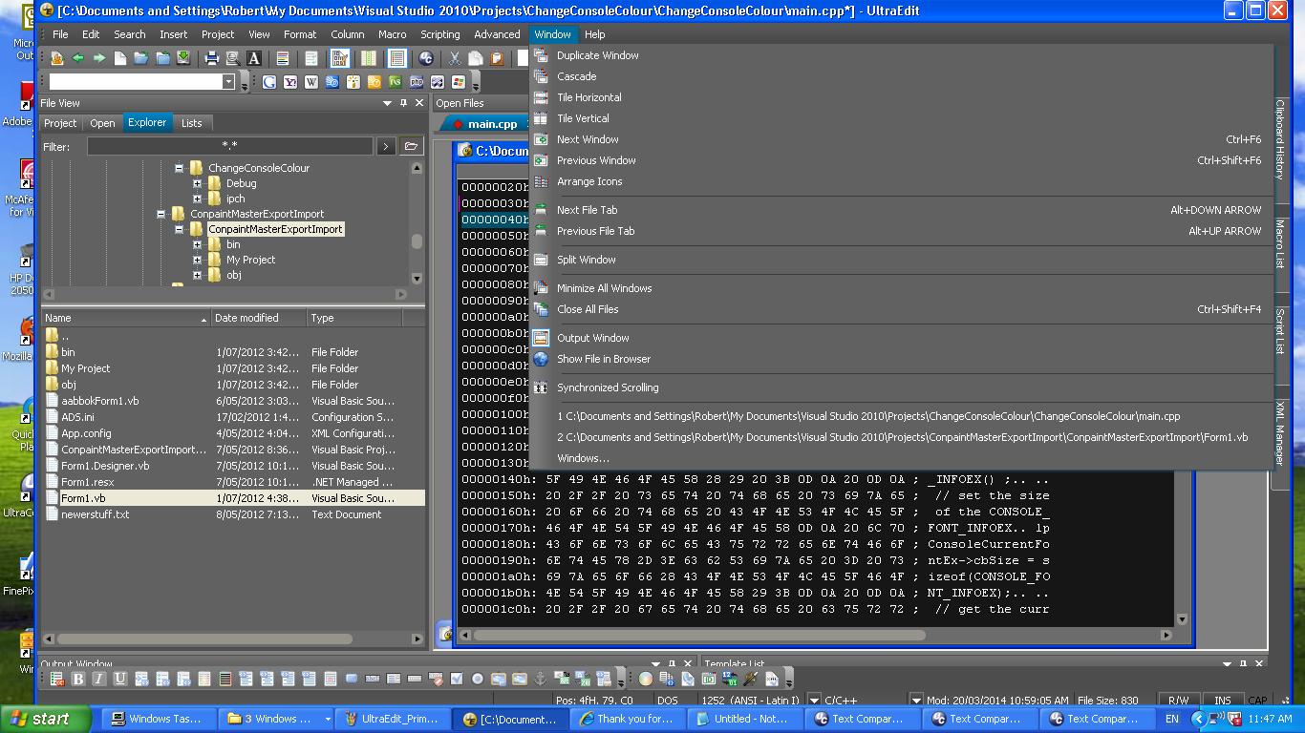The width and height of the screenshot is (1305, 733).
Task: Switch to the Lists tab in File View
Action: click(x=192, y=123)
